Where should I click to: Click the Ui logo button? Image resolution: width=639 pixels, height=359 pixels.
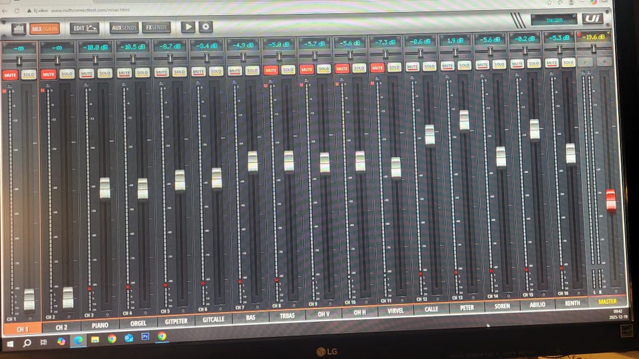click(592, 19)
